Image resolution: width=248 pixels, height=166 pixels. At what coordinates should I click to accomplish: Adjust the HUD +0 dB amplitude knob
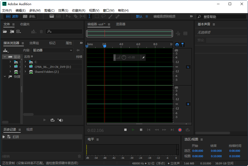pyautogui.click(x=124, y=57)
